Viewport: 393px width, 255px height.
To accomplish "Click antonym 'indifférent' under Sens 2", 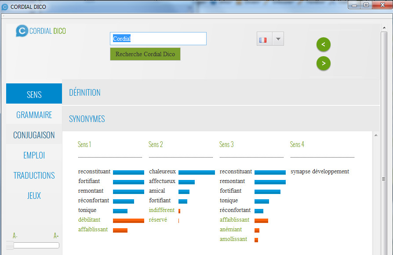I will 162,210.
